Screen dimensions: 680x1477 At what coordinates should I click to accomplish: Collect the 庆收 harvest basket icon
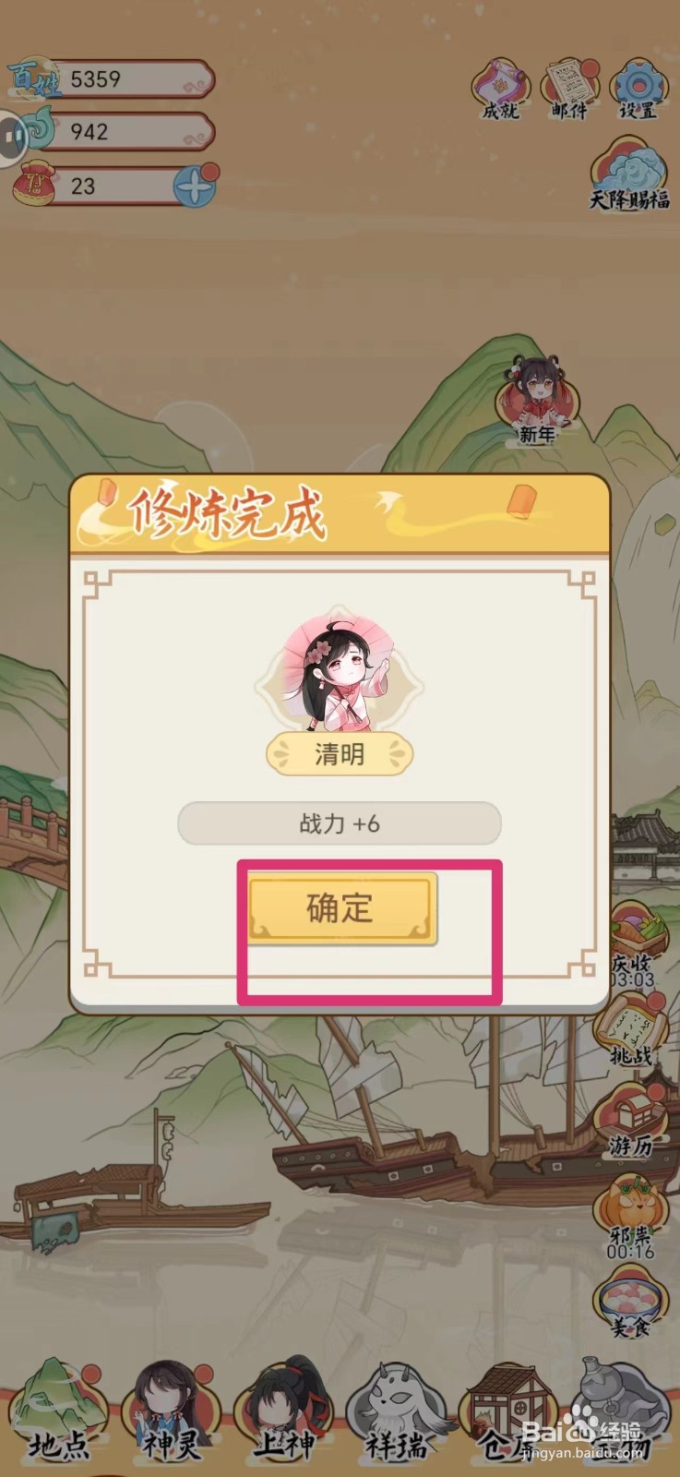tap(633, 943)
